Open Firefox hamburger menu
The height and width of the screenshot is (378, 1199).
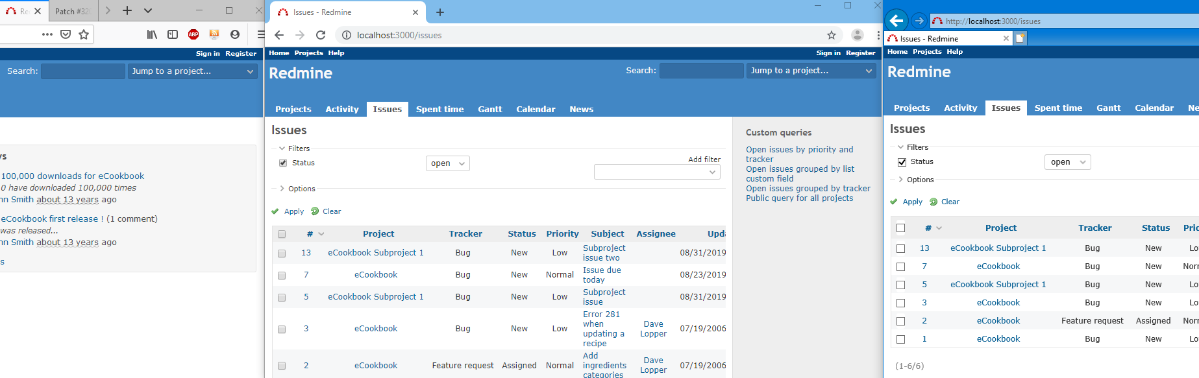tap(260, 34)
